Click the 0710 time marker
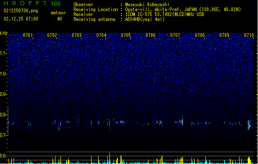258x164 pixels. point(249,35)
